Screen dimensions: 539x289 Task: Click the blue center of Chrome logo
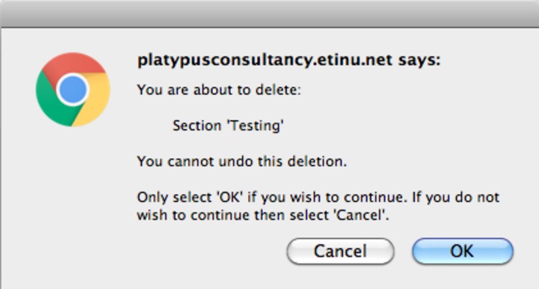(73, 89)
